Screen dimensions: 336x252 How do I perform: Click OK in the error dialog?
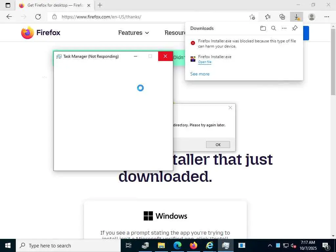tap(218, 145)
